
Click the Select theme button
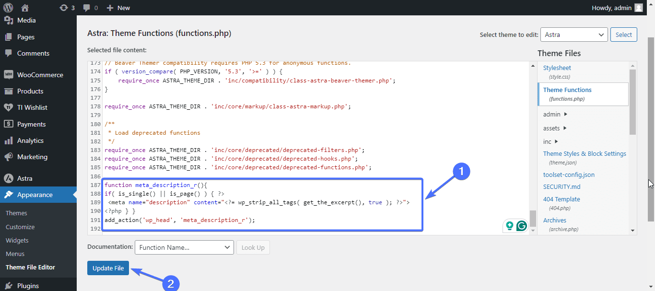(x=624, y=35)
